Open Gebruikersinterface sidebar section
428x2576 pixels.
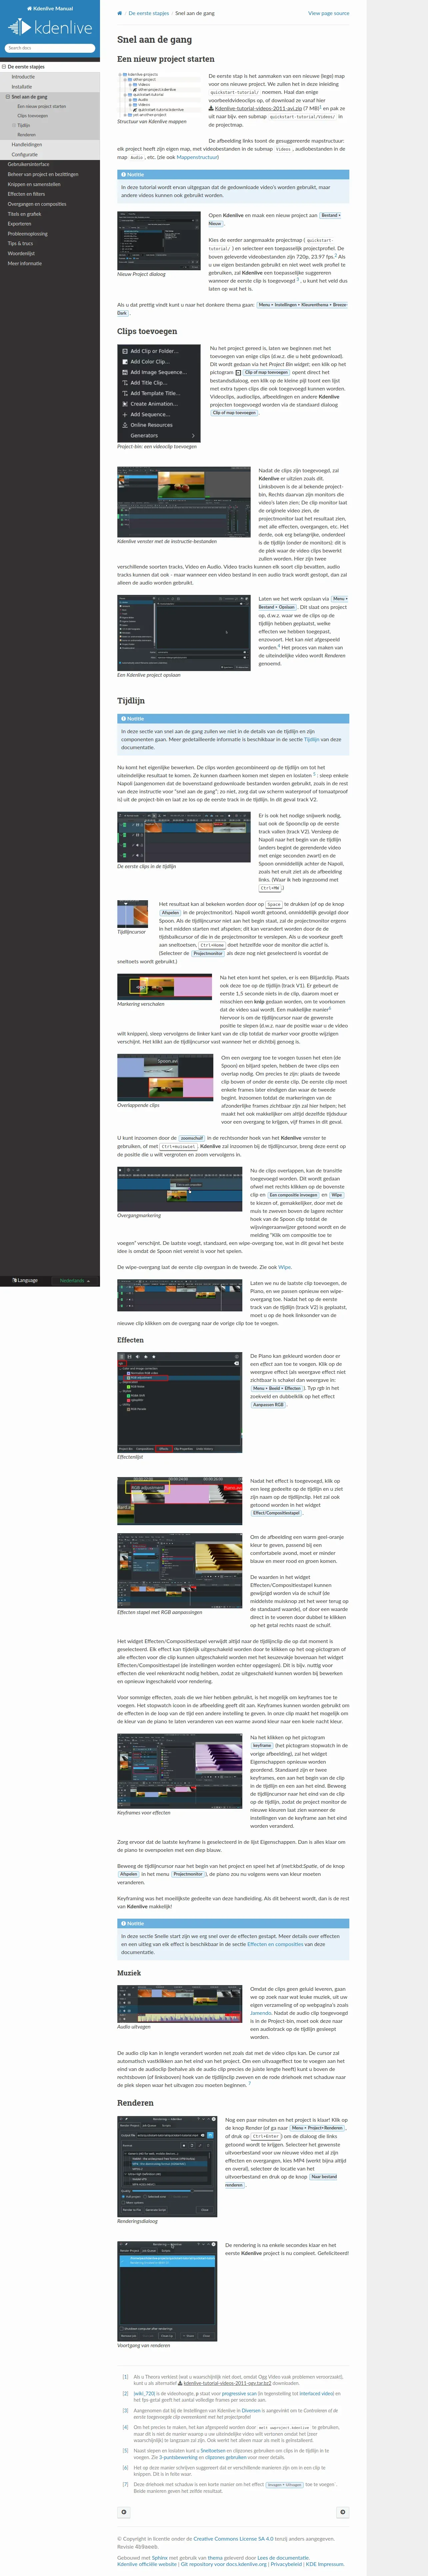(x=50, y=164)
